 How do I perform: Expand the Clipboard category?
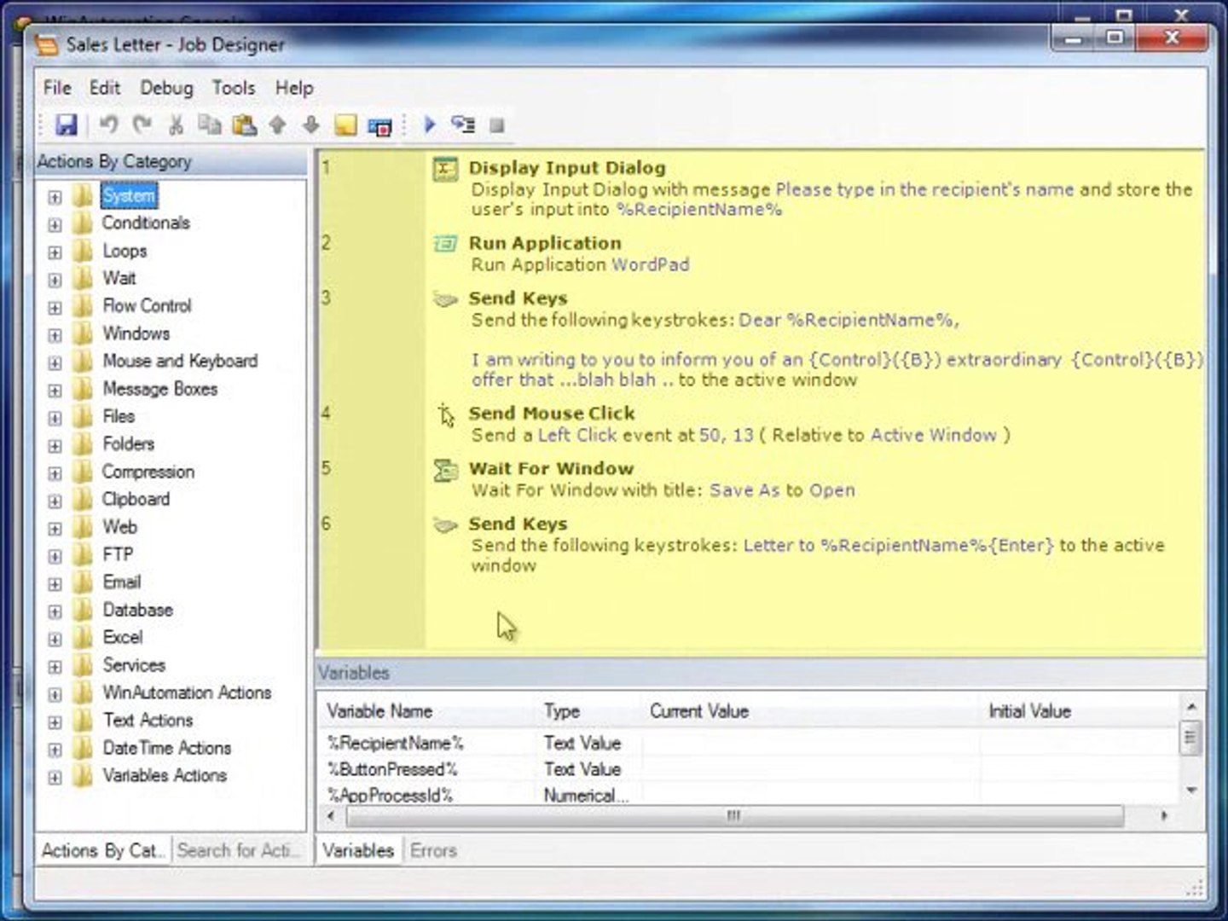(55, 501)
